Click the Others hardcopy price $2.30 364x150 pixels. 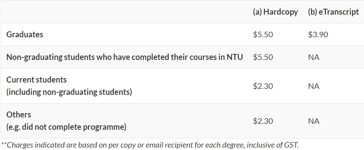(x=263, y=121)
